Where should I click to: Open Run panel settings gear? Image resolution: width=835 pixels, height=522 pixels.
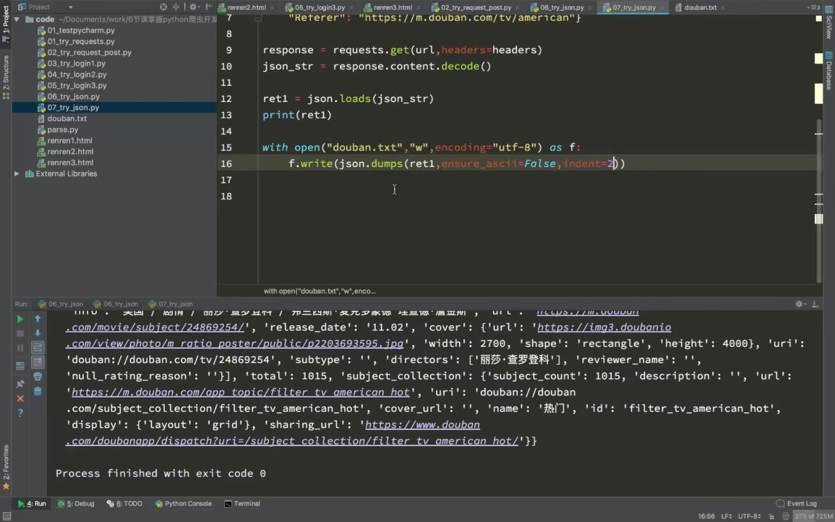pos(800,304)
